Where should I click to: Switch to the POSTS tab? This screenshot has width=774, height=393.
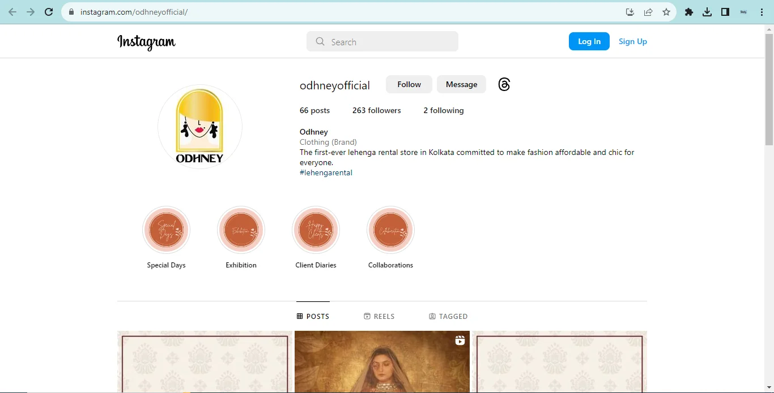point(313,316)
